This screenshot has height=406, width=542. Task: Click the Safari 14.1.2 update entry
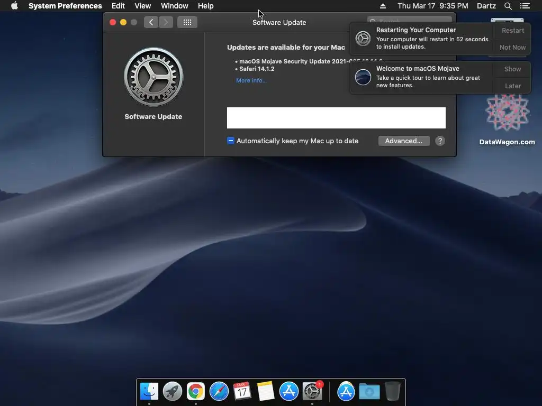(x=257, y=69)
